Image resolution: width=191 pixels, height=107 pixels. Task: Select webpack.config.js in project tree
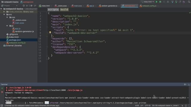pyautogui.click(x=17, y=43)
